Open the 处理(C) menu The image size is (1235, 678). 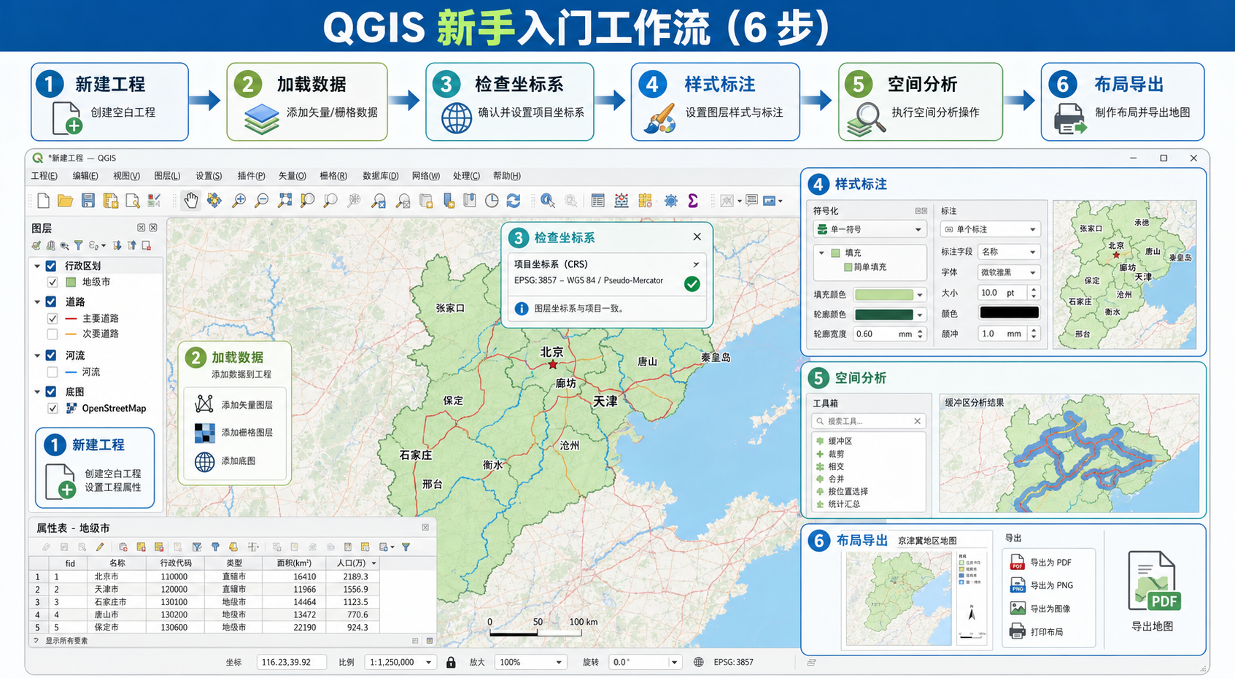(x=466, y=176)
